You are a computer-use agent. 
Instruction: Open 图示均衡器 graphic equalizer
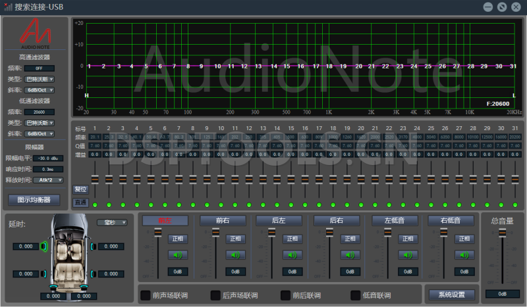click(34, 200)
